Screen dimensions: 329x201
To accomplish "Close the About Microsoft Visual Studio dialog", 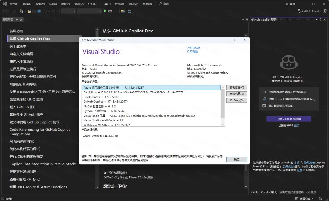I will (x=245, y=40).
